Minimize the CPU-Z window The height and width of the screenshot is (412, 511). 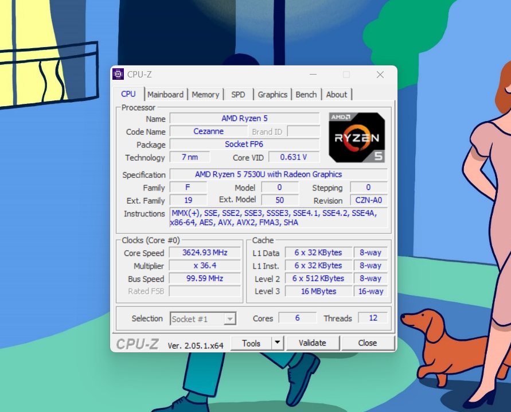coord(313,75)
